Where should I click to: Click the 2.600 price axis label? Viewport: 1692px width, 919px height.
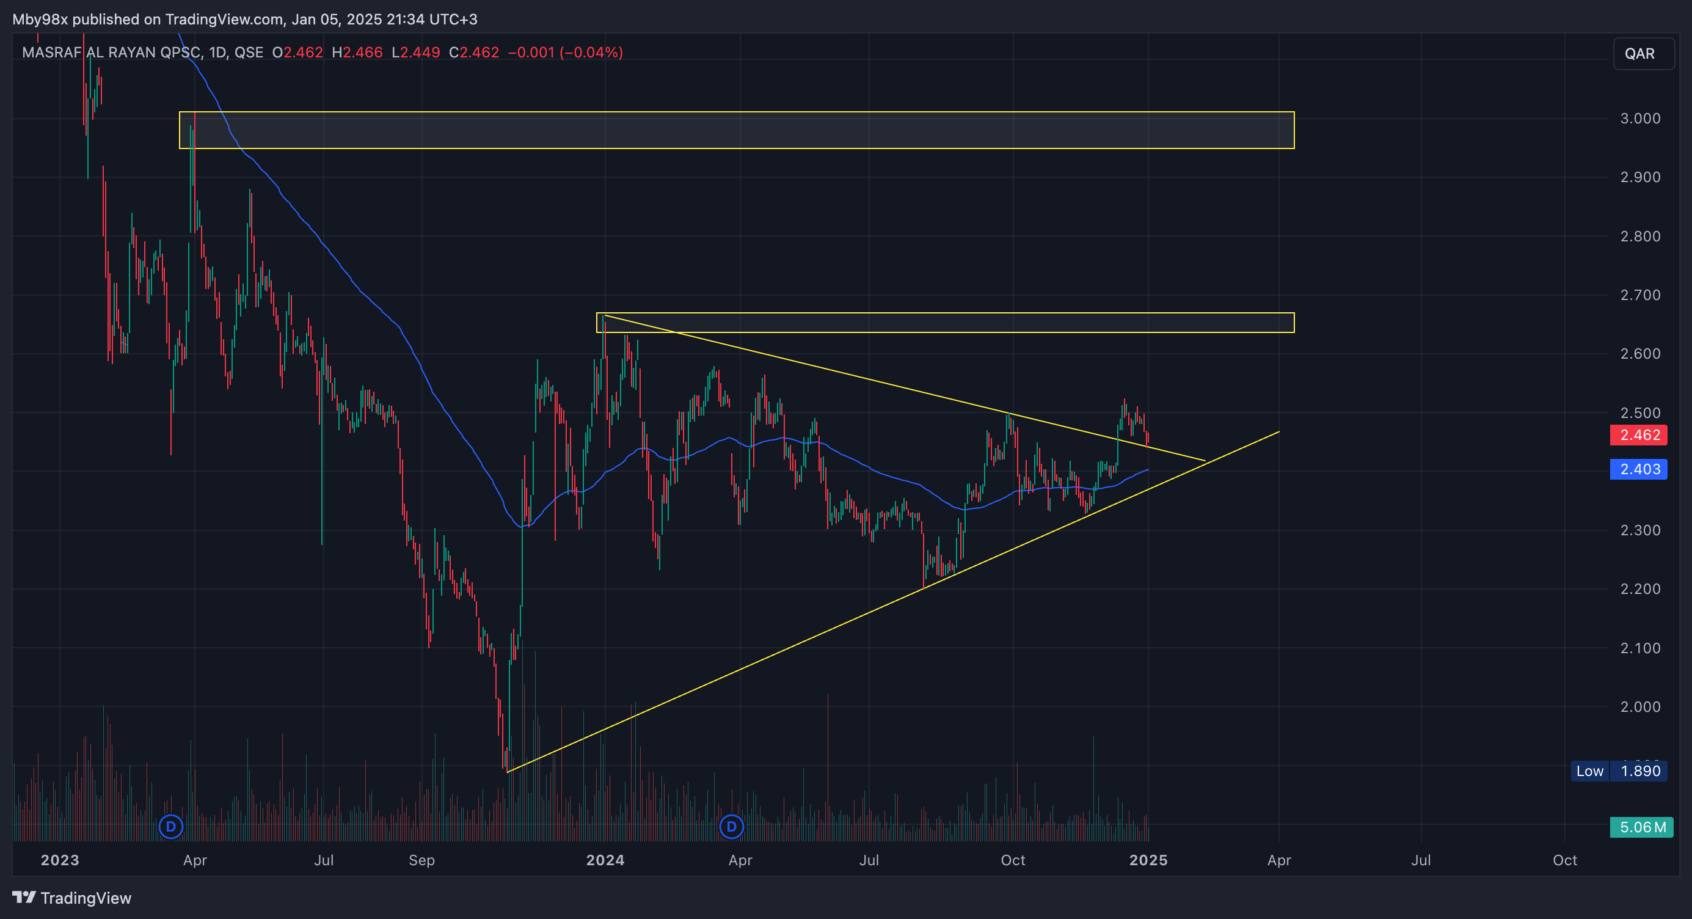[x=1640, y=353]
